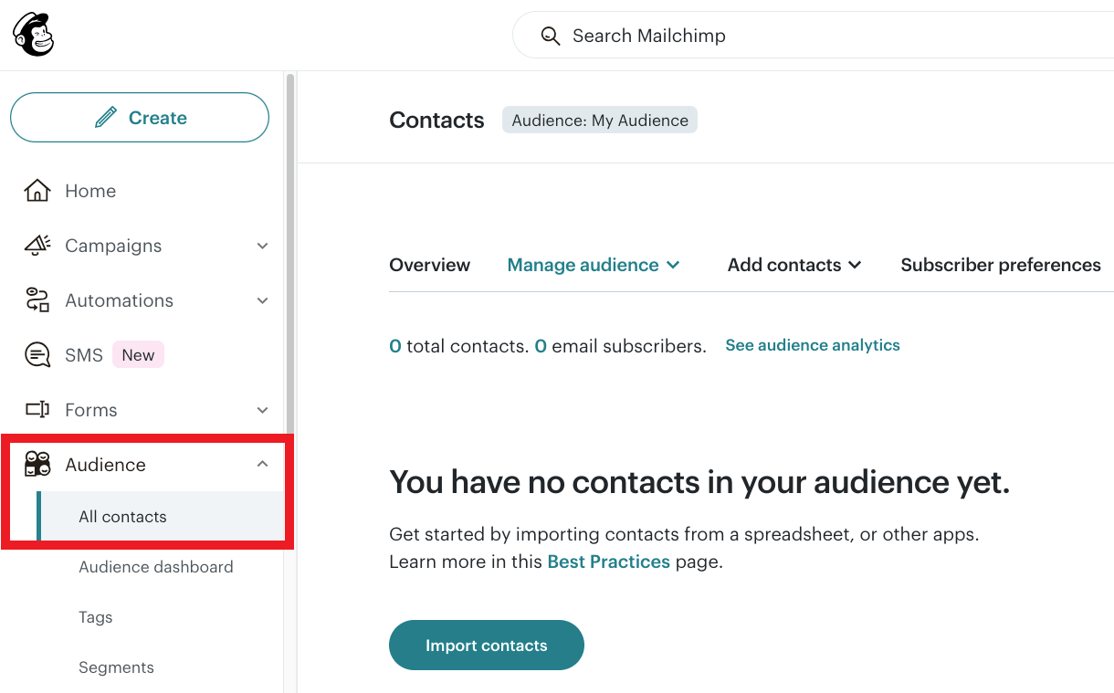The image size is (1114, 693).
Task: Collapse the Audience sidebar section
Action: [x=262, y=464]
